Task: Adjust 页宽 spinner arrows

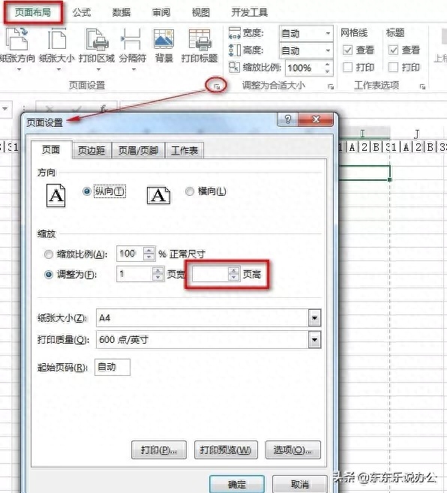Action: 158,274
